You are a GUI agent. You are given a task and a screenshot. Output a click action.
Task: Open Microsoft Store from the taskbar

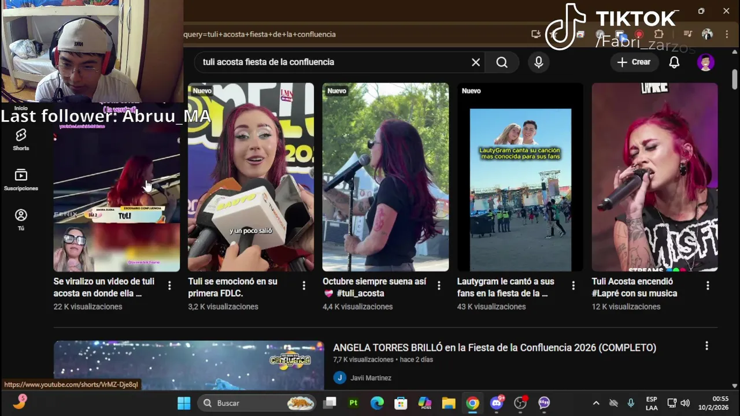click(x=401, y=403)
